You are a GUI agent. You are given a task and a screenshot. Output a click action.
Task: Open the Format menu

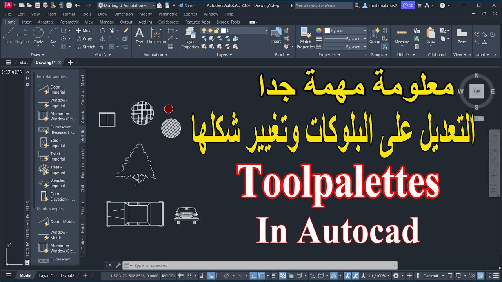point(69,14)
